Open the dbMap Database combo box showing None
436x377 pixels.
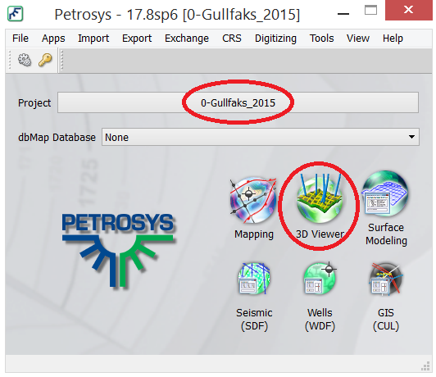[x=261, y=137]
